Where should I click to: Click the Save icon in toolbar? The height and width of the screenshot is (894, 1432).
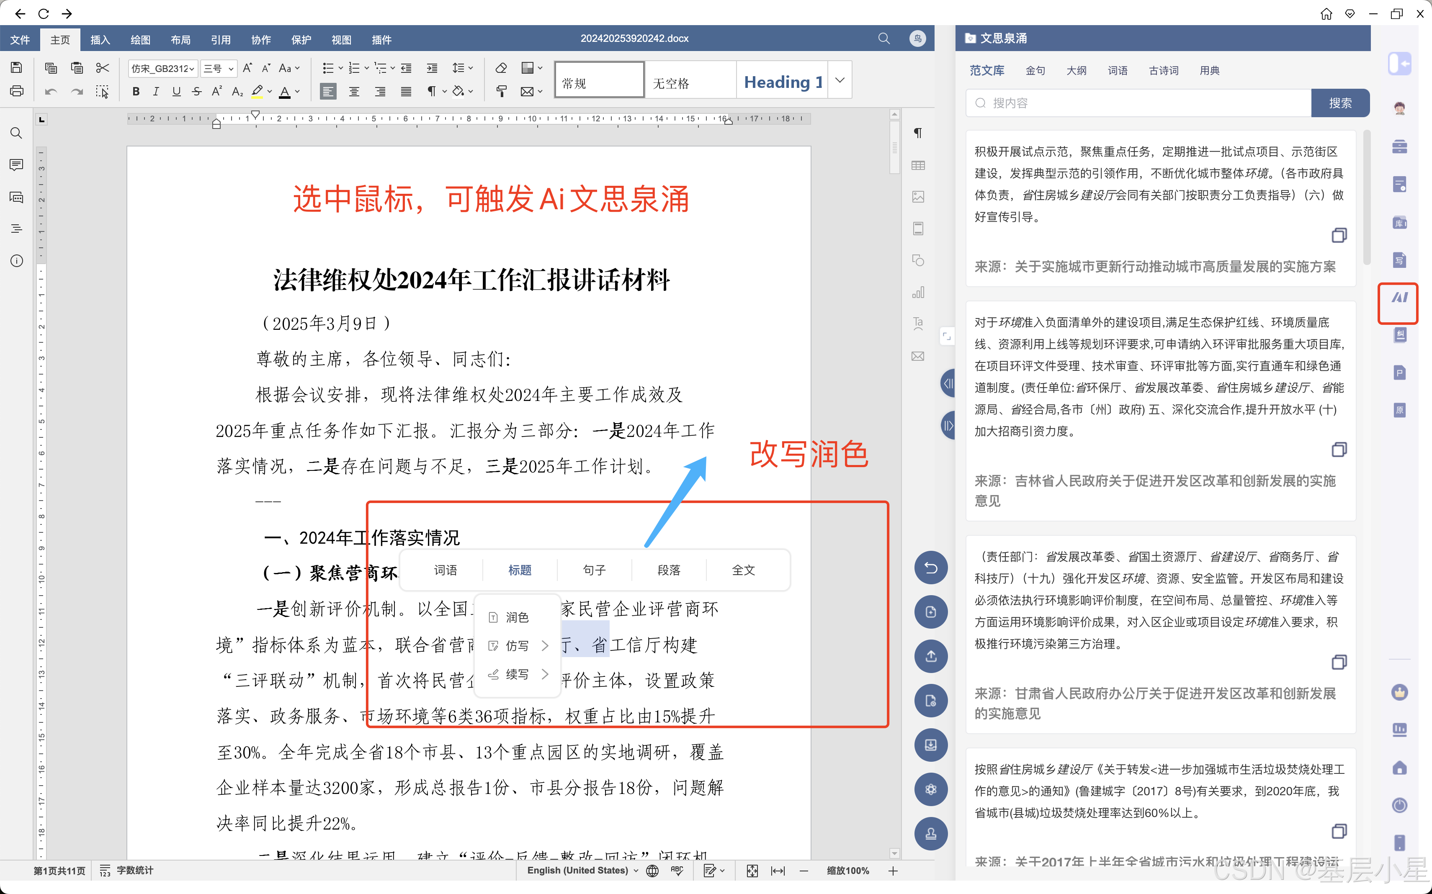pos(17,67)
